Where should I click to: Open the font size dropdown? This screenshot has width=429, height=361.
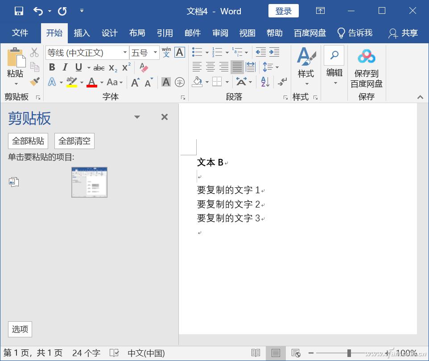coord(155,52)
